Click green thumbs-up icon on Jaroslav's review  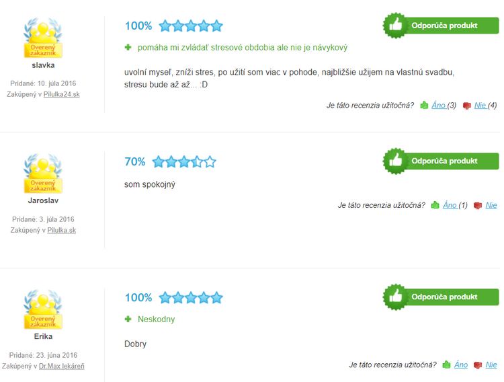435,205
